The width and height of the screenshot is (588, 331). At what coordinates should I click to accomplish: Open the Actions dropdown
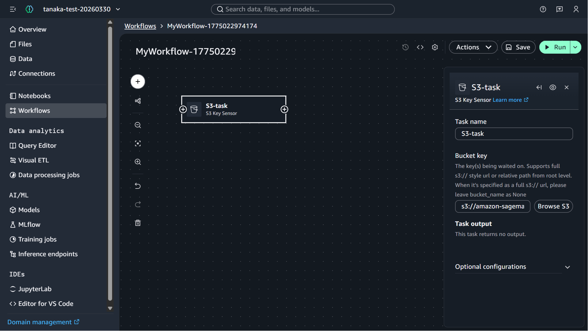[x=473, y=47]
